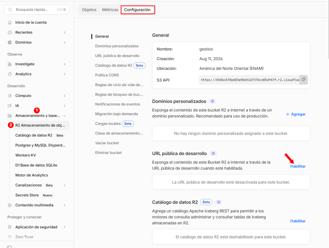Open Política CORS settings section
The height and width of the screenshot is (248, 329).
[x=107, y=75]
